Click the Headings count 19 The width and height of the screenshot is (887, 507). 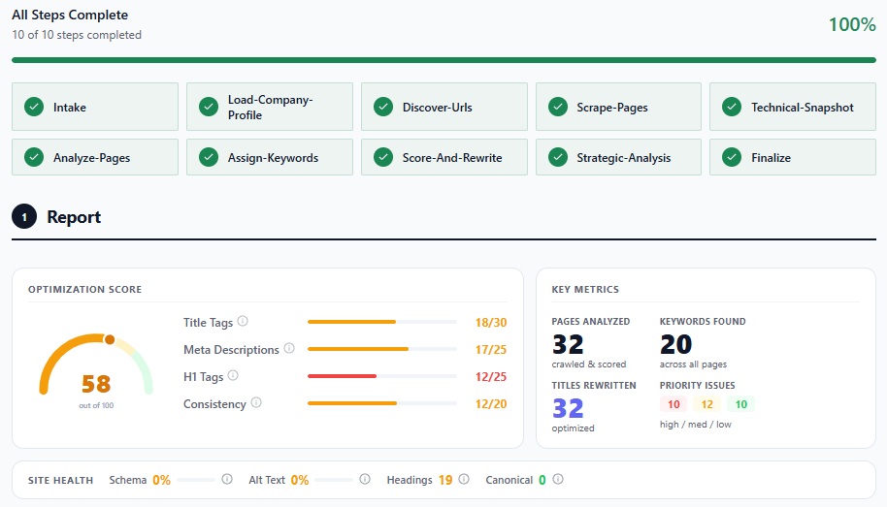[x=445, y=480]
